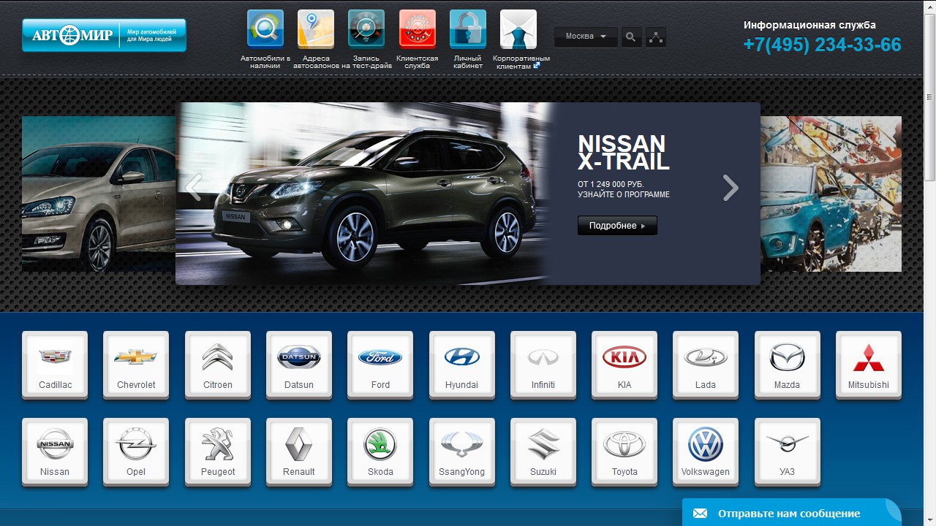Click the NISSAN X-TRAIL banner headline
The height and width of the screenshot is (526, 936).
(x=624, y=152)
